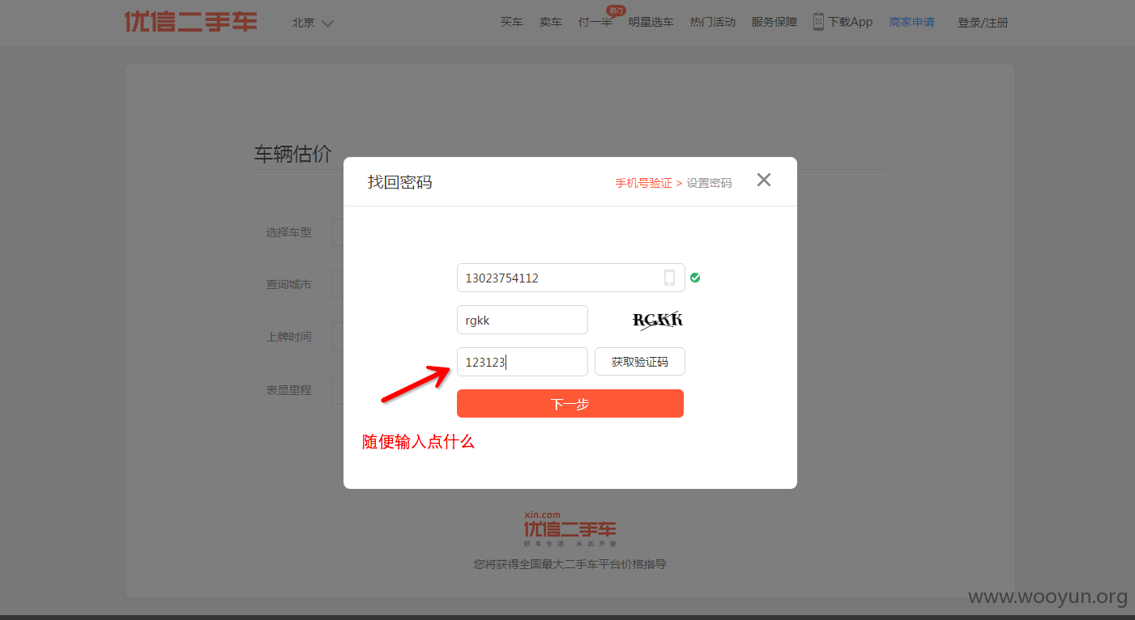
Task: Click the 查询城市 label
Action: [x=288, y=285]
